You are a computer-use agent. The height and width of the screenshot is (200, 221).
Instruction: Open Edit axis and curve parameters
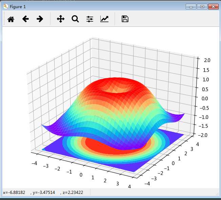104,19
